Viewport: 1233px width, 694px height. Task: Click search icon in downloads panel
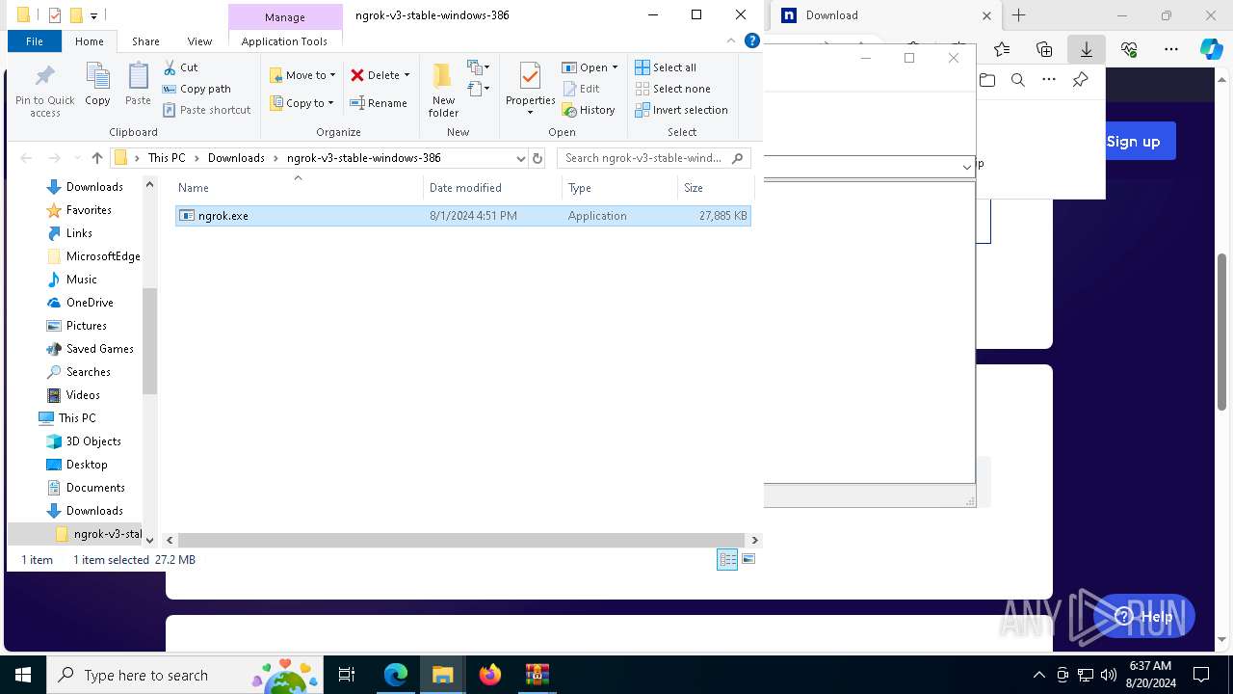(x=1018, y=80)
